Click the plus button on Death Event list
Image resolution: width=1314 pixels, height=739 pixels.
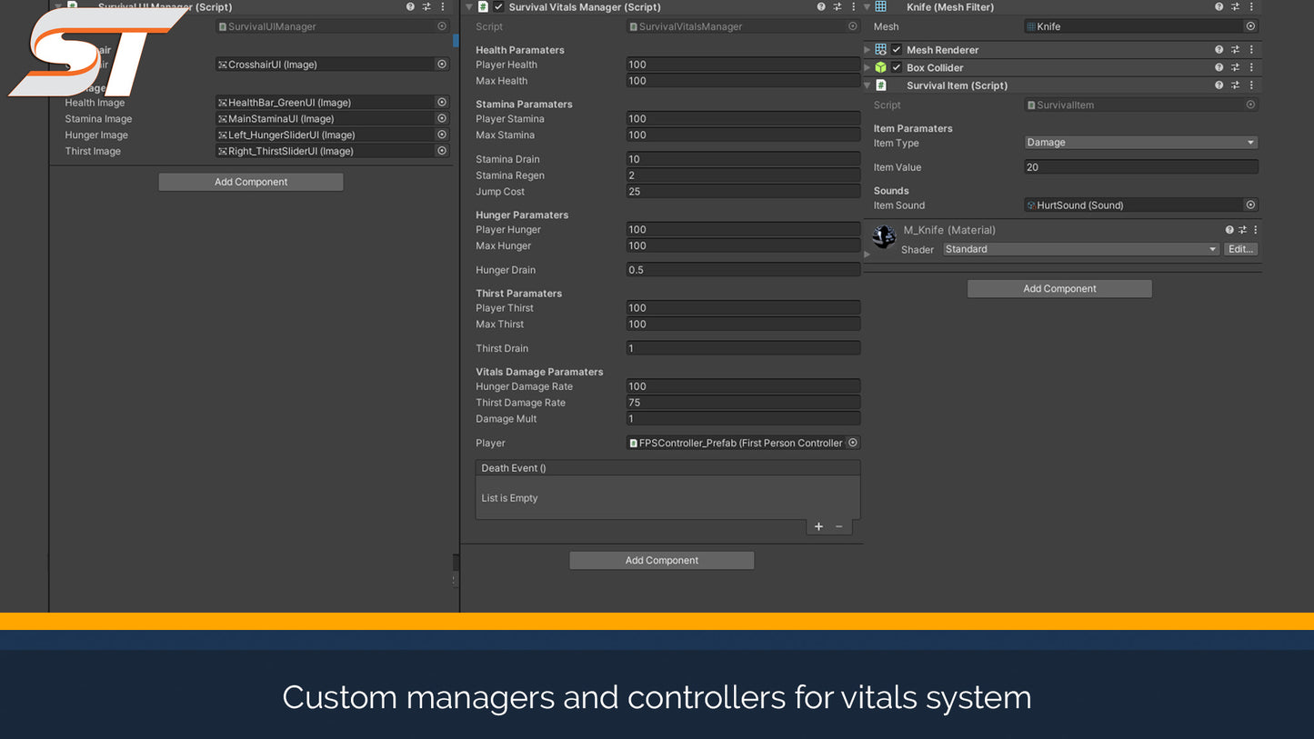coord(817,526)
